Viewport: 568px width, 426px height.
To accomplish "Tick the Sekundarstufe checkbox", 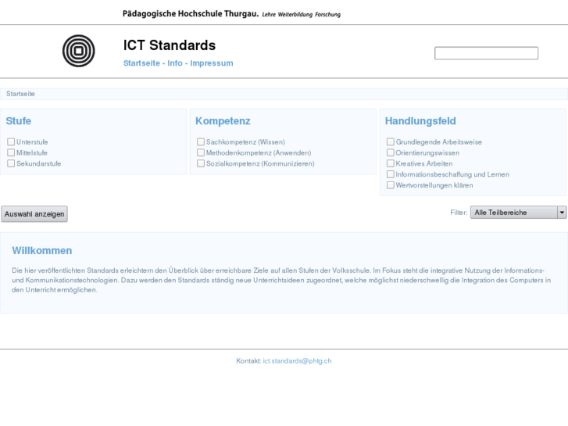I will coord(11,163).
